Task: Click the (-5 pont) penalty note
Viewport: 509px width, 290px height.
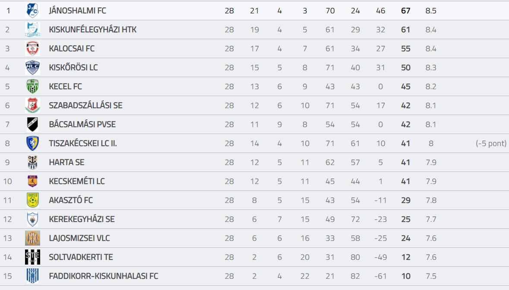Action: coord(491,143)
